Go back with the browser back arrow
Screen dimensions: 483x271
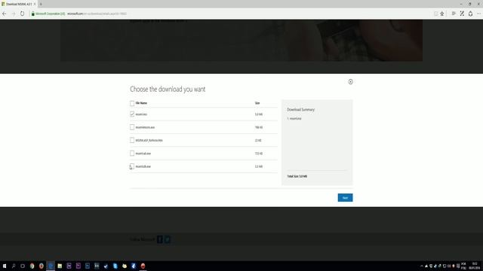point(5,14)
